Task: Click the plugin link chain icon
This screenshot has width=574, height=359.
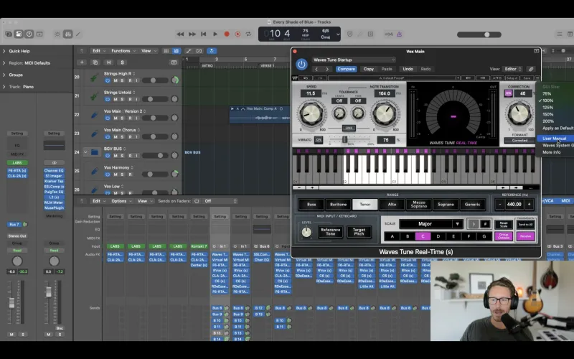Action: click(x=531, y=69)
